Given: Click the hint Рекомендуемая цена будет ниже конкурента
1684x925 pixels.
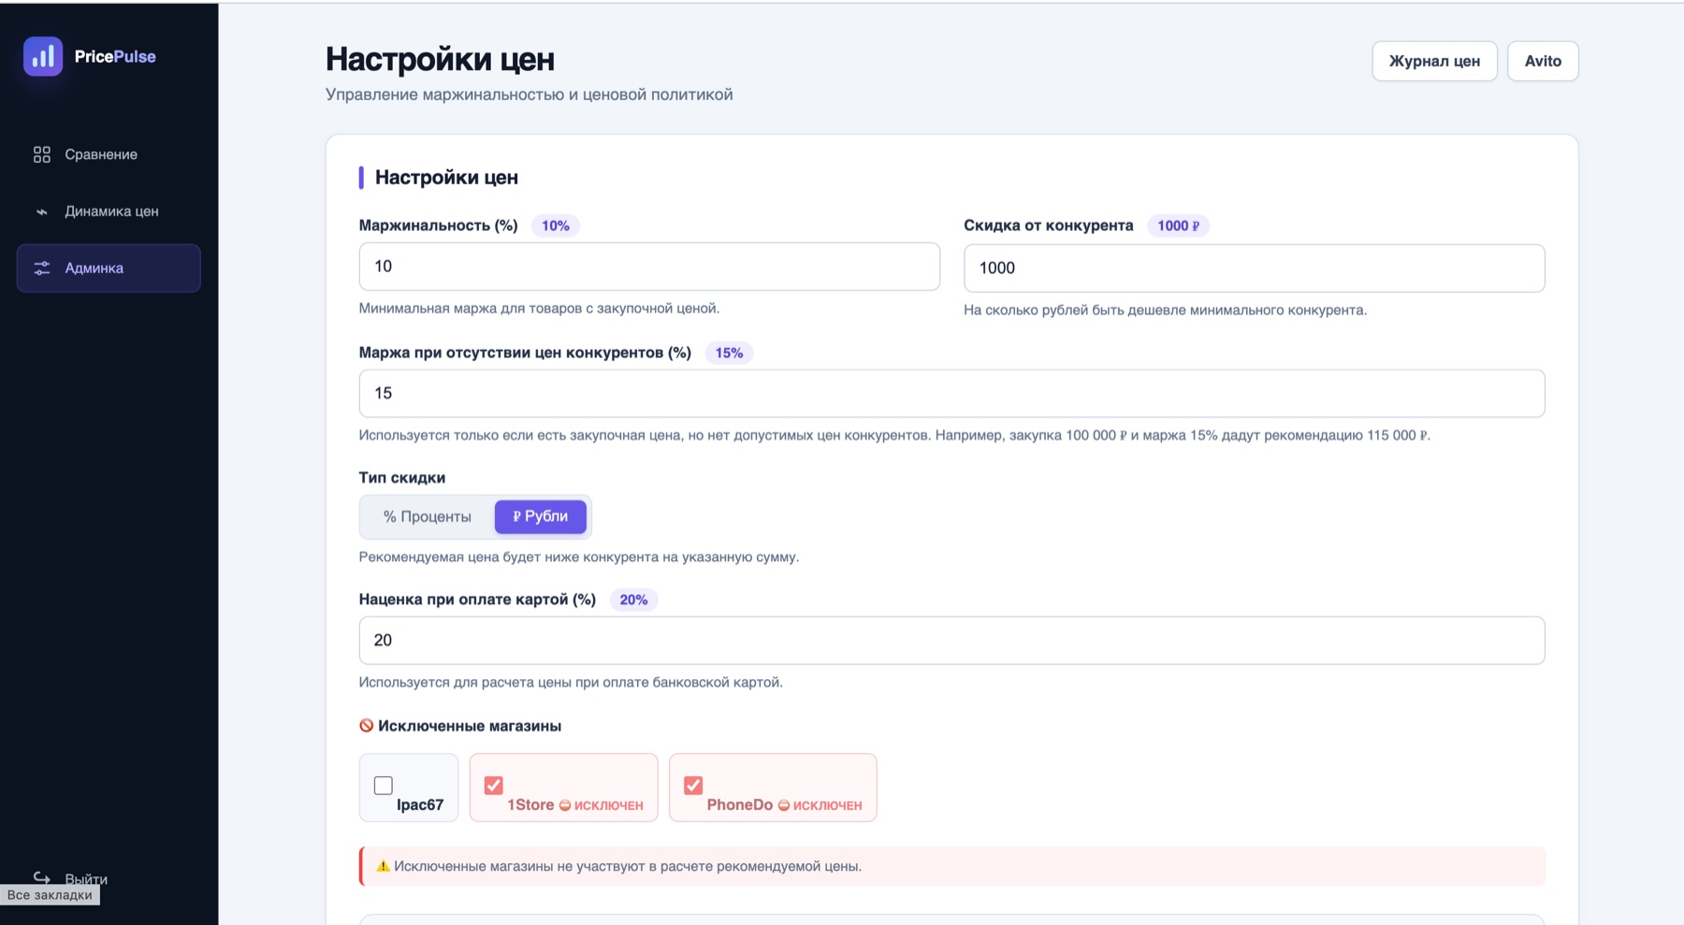Looking at the screenshot, I should pos(579,557).
